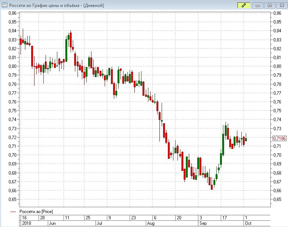Click date label 6 on time axis
This screenshot has height=227, width=288.
coord(155,218)
